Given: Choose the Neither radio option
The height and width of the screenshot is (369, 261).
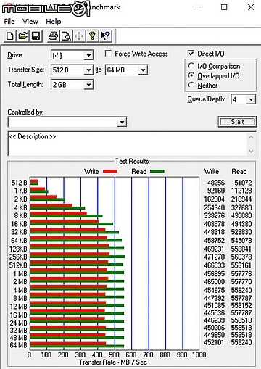Looking at the screenshot, I should pyautogui.click(x=191, y=85).
